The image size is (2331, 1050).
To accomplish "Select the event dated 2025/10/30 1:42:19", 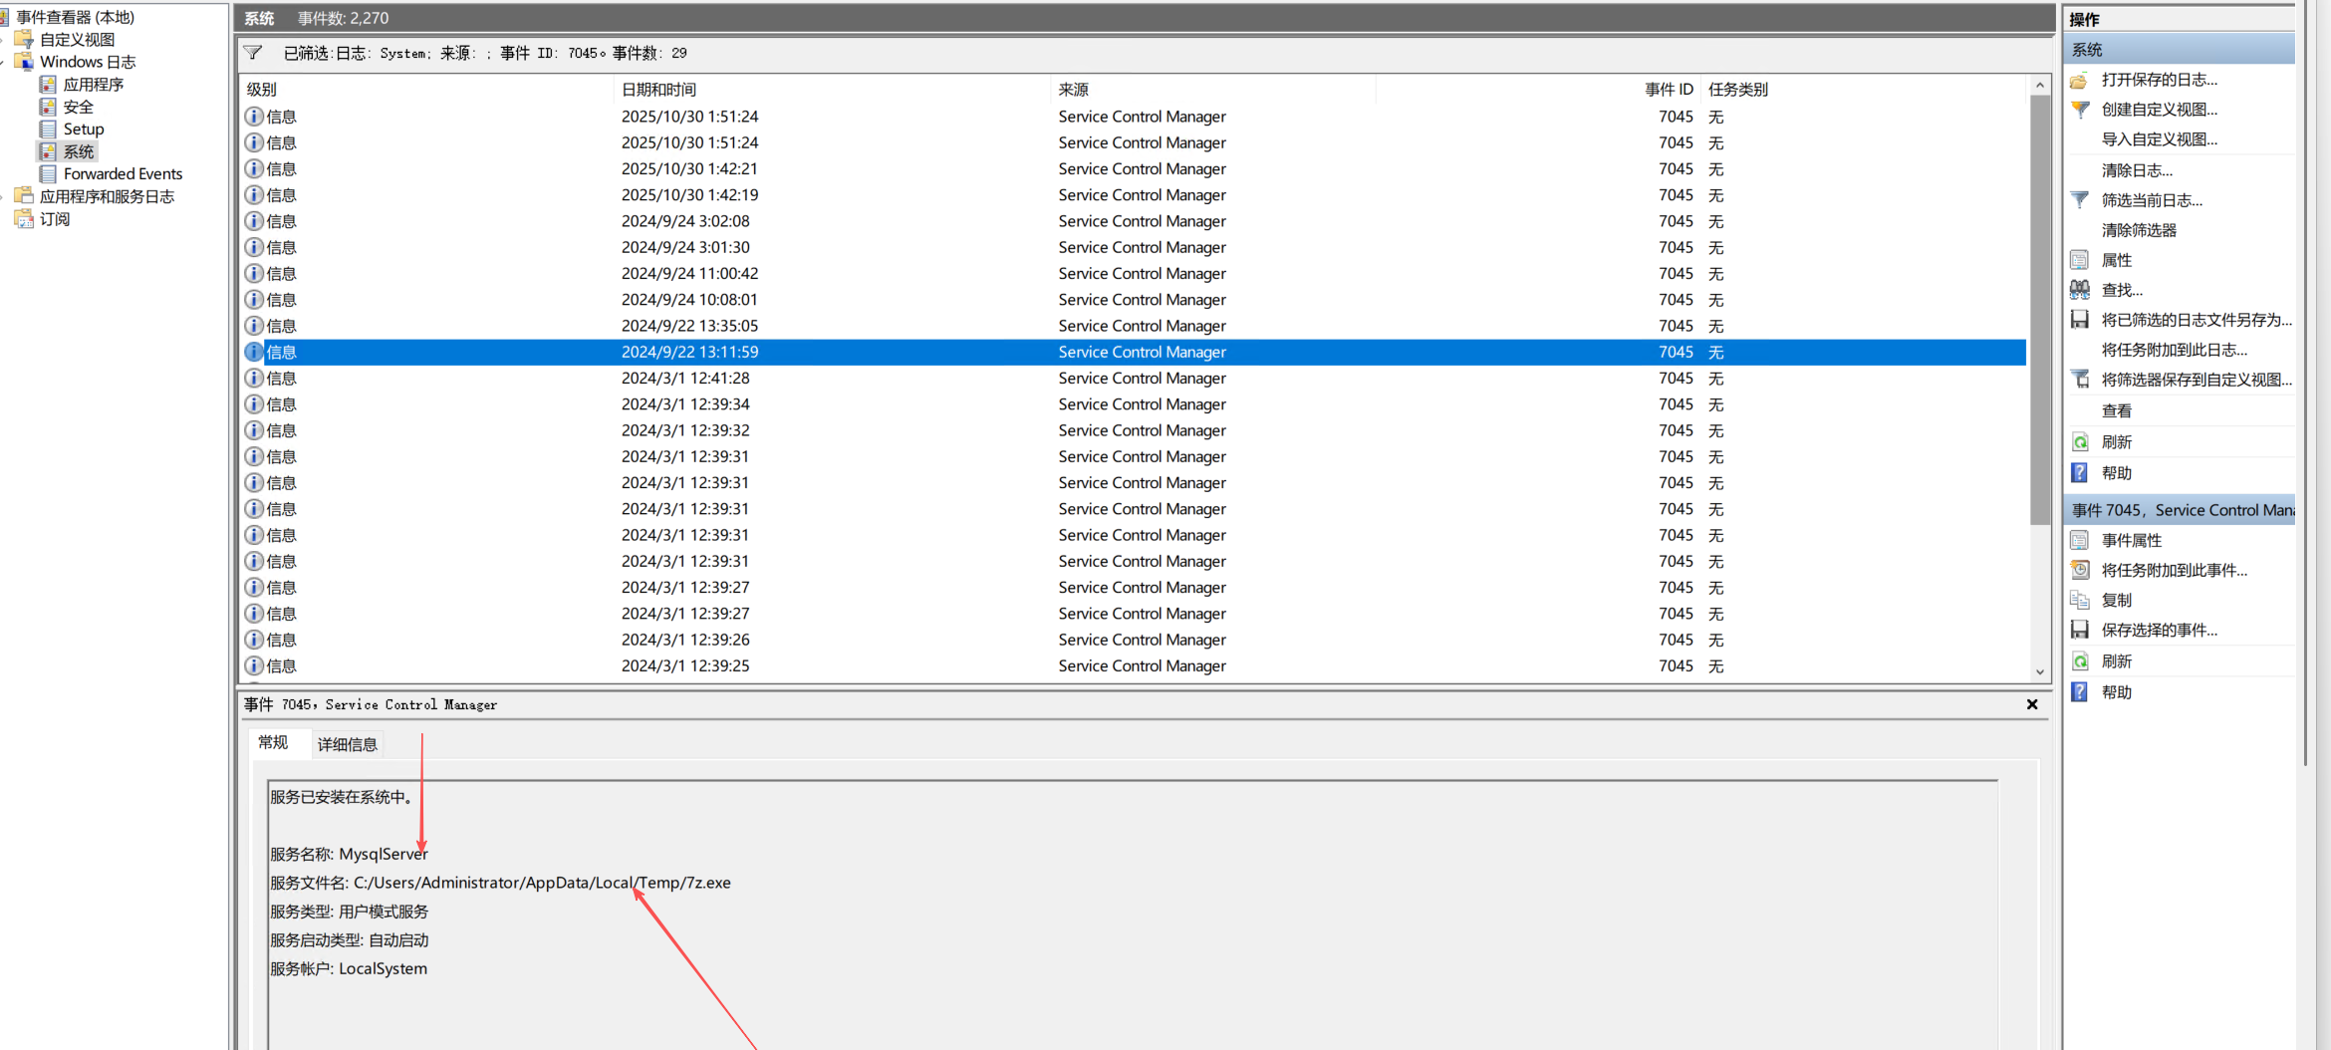I will point(1134,195).
